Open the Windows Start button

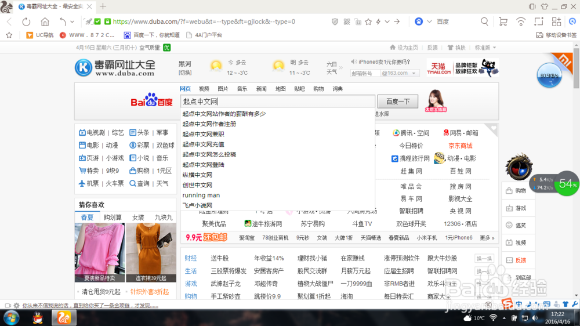[12, 318]
